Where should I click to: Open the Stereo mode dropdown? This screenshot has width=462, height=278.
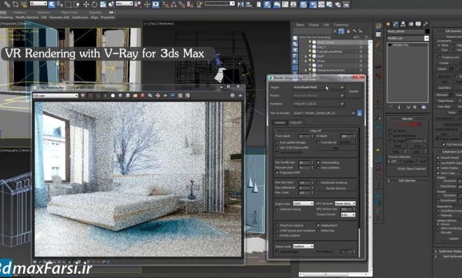click(x=303, y=246)
